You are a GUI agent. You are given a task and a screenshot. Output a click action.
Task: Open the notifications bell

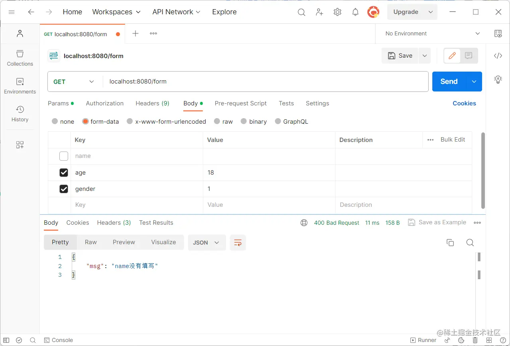[355, 12]
